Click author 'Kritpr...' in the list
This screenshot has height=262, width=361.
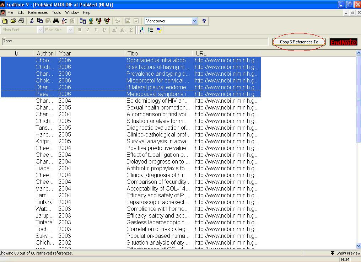(x=44, y=141)
